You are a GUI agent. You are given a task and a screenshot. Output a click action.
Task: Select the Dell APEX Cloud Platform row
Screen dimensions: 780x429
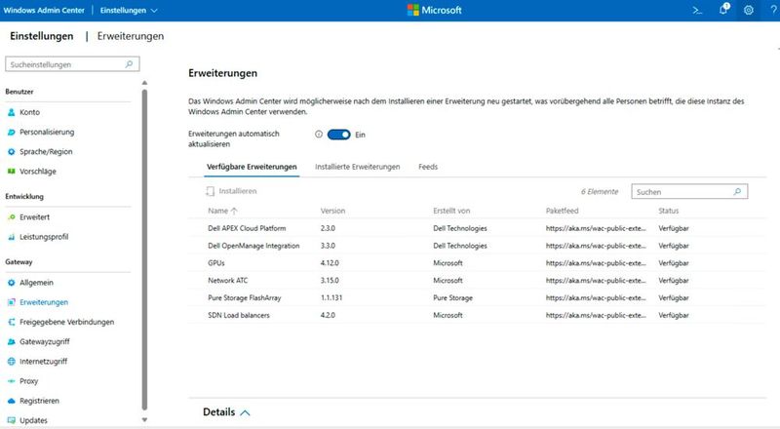point(477,228)
